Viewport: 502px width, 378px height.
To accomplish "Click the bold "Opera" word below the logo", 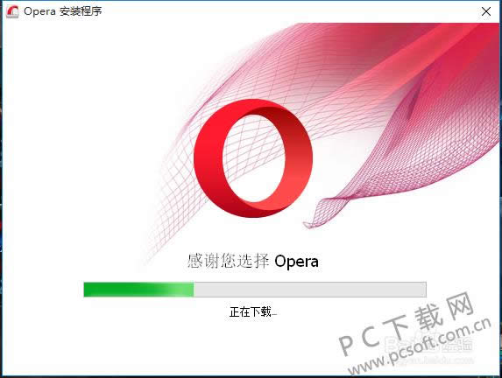I will tap(296, 262).
